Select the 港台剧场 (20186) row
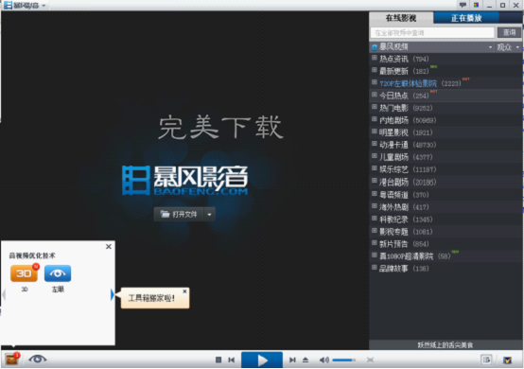This screenshot has width=524, height=369. click(x=445, y=182)
